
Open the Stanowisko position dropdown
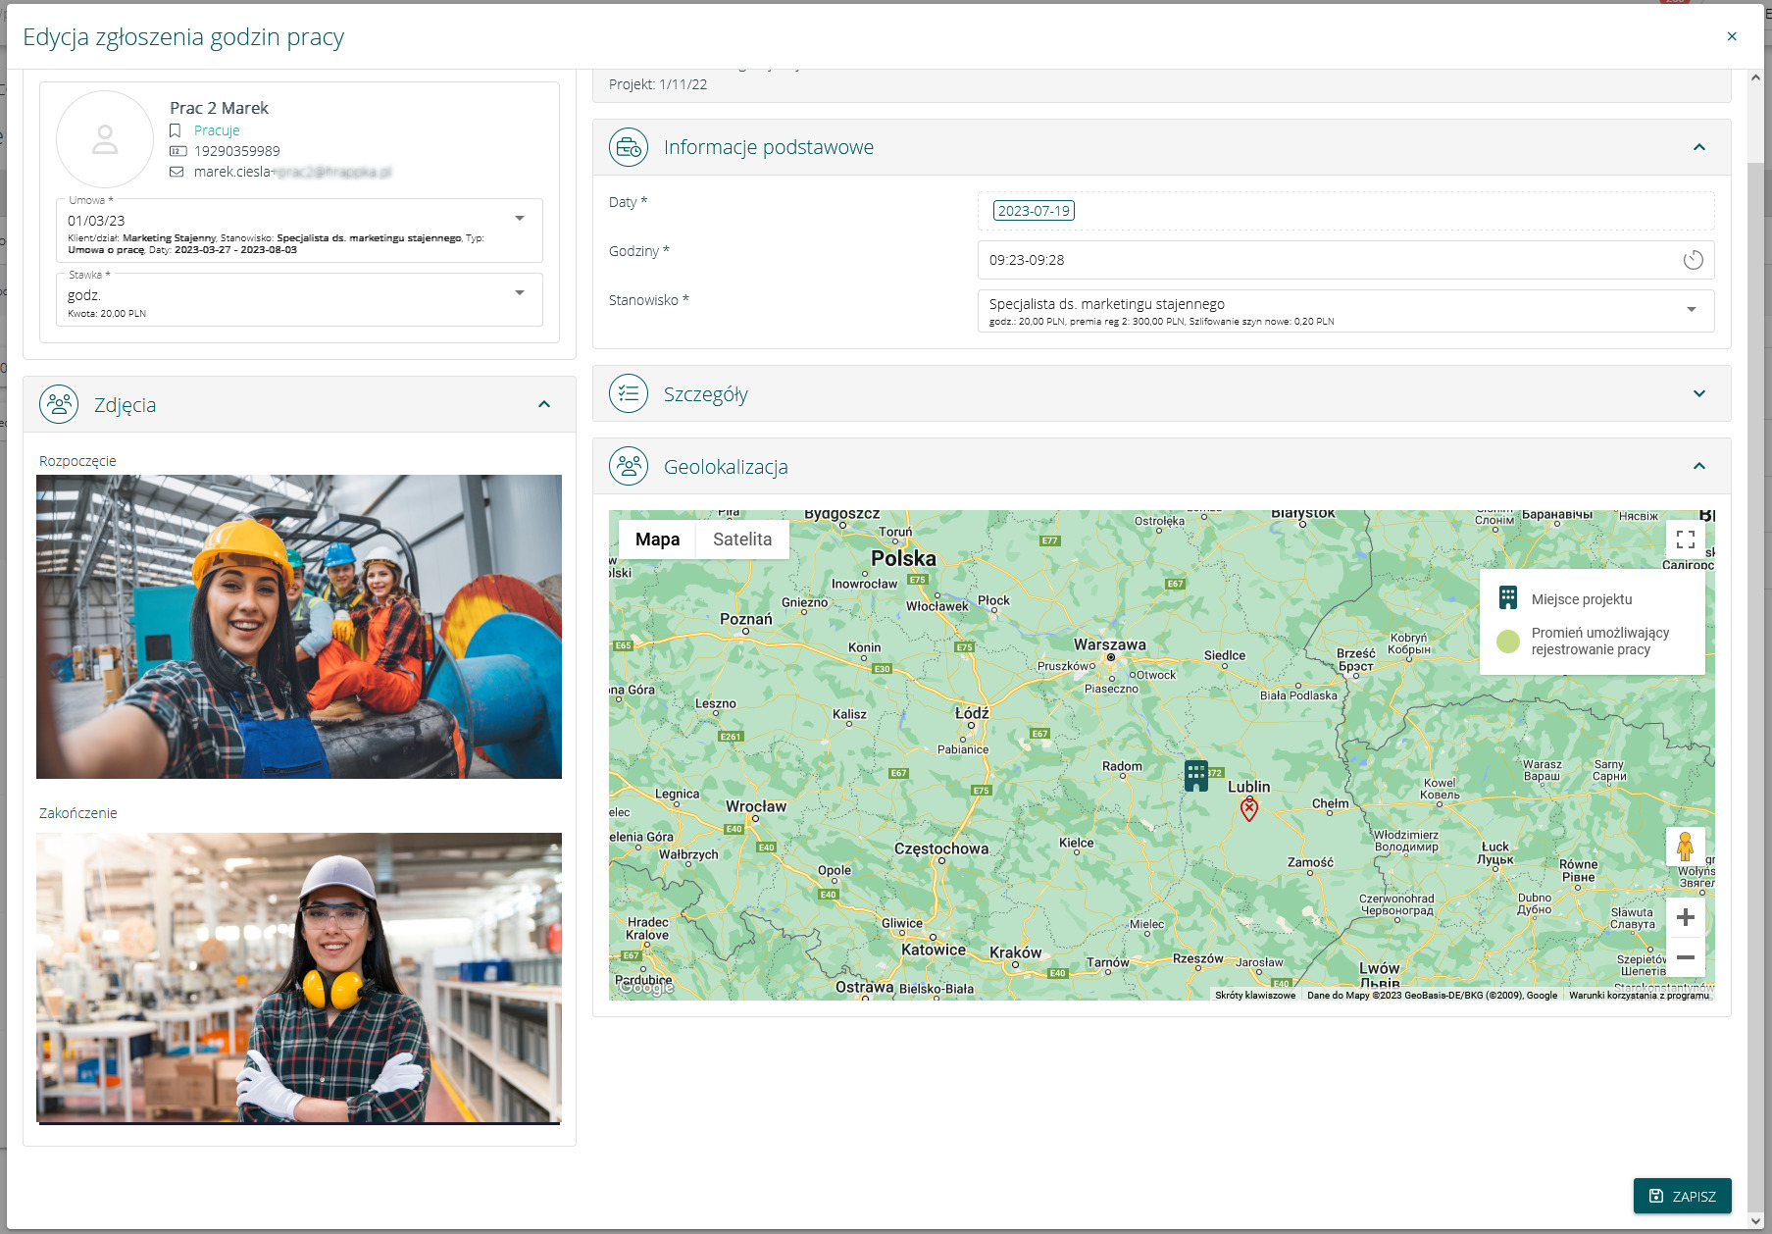(1691, 310)
